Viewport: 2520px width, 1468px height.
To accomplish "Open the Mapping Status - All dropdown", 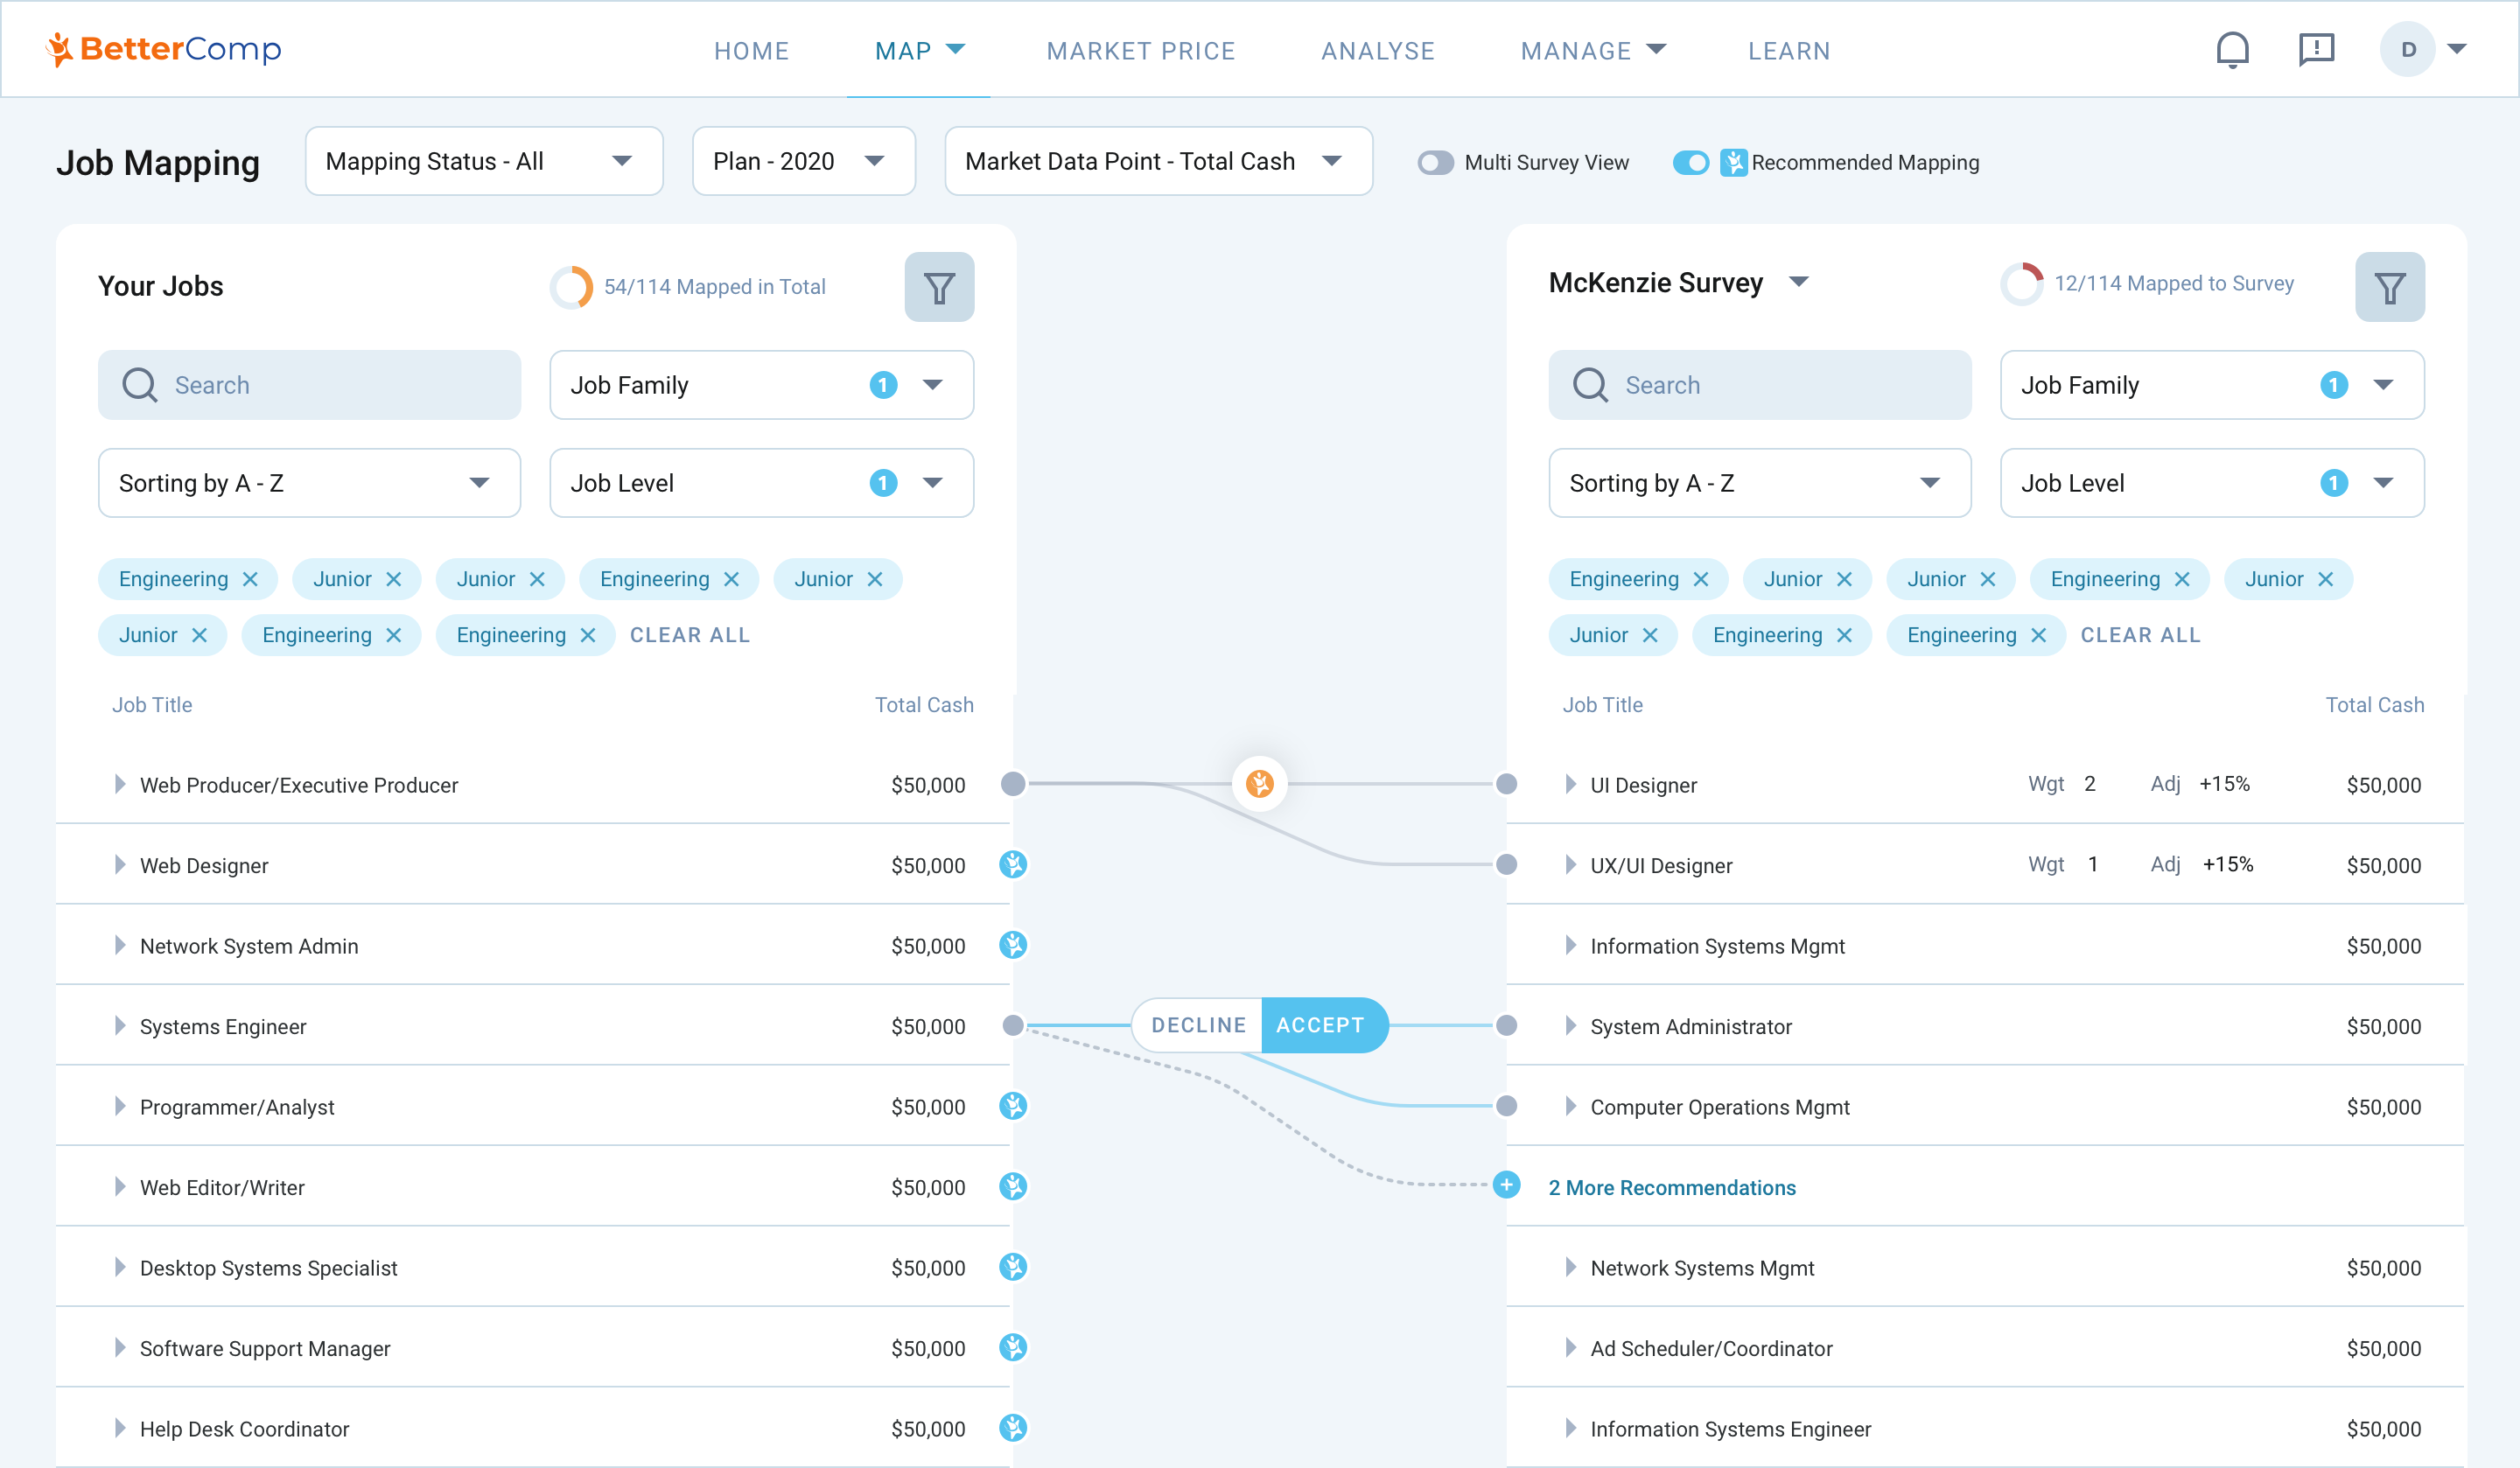I will [x=483, y=161].
